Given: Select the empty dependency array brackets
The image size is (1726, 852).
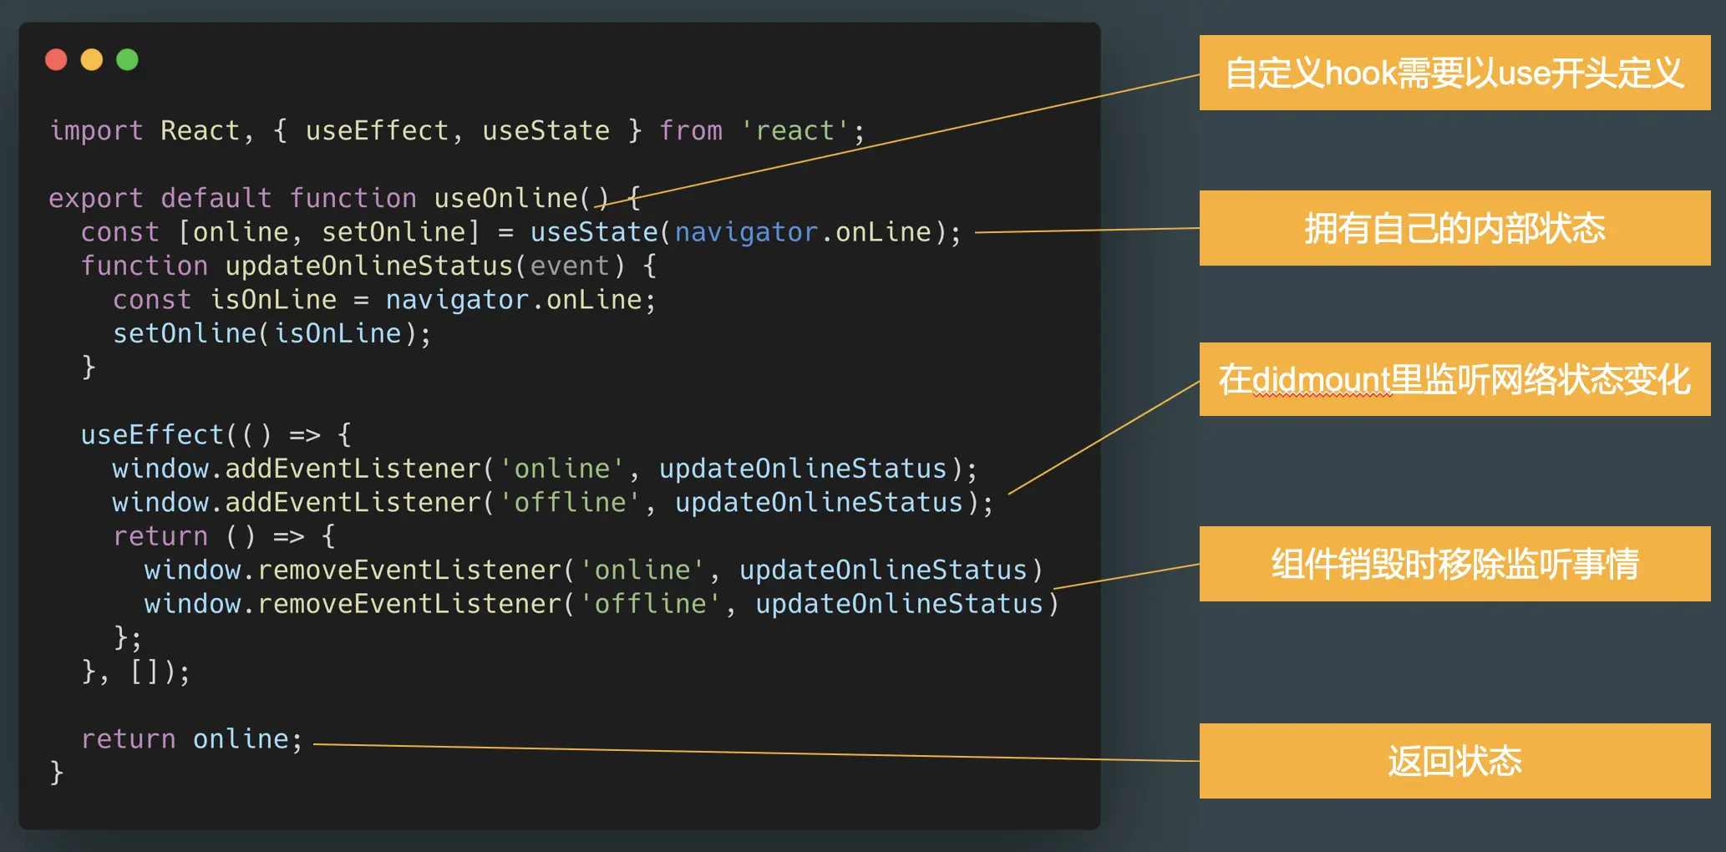Looking at the screenshot, I should [x=147, y=671].
